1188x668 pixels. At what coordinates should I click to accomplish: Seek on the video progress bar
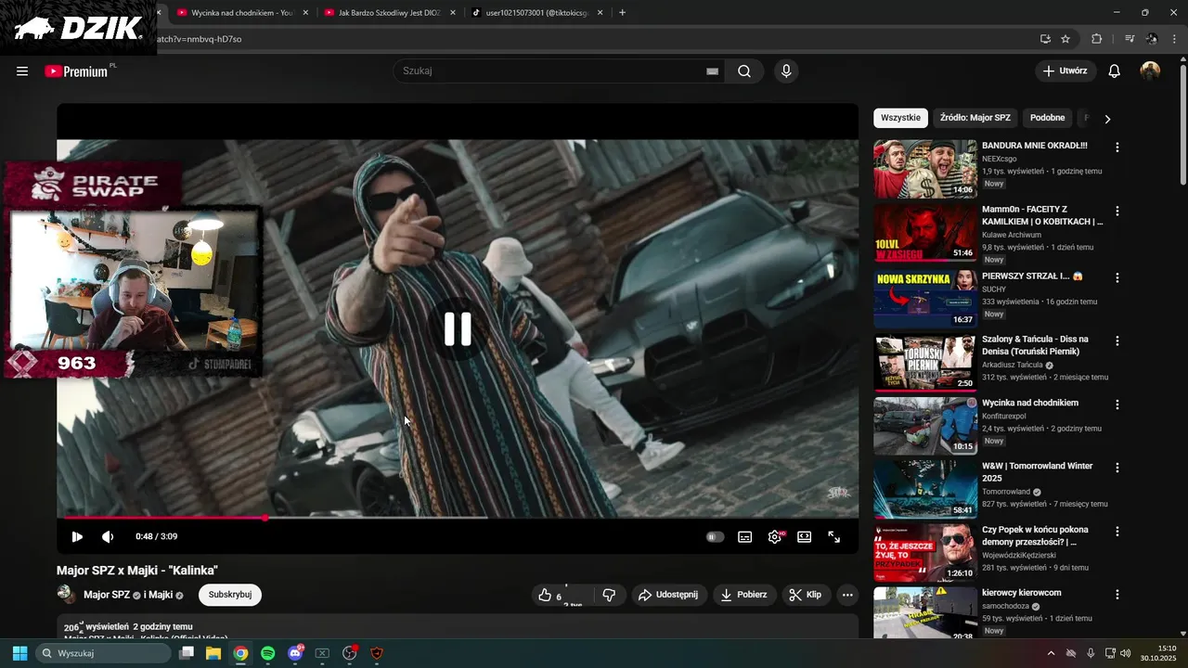pos(458,518)
